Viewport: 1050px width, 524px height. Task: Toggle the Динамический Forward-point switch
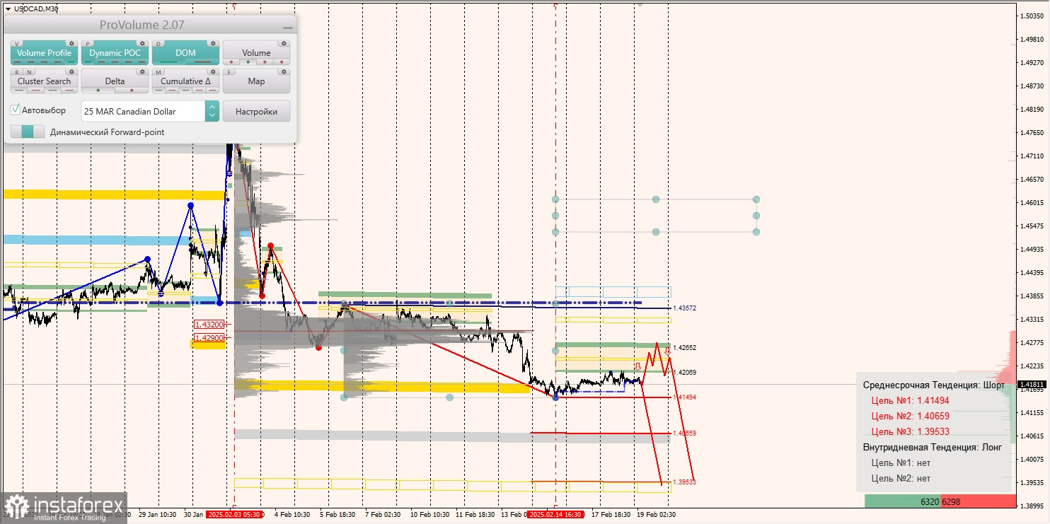[28, 132]
